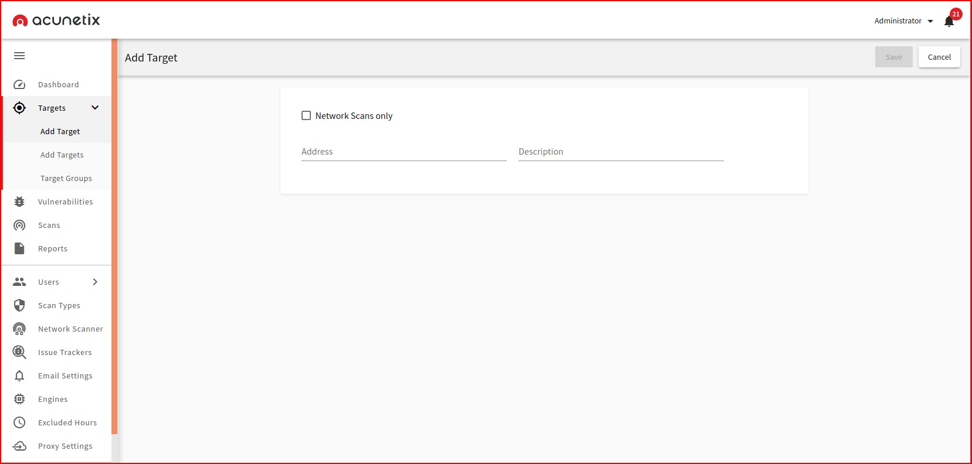Open the Administrator account dropdown
This screenshot has width=972, height=464.
click(x=903, y=21)
